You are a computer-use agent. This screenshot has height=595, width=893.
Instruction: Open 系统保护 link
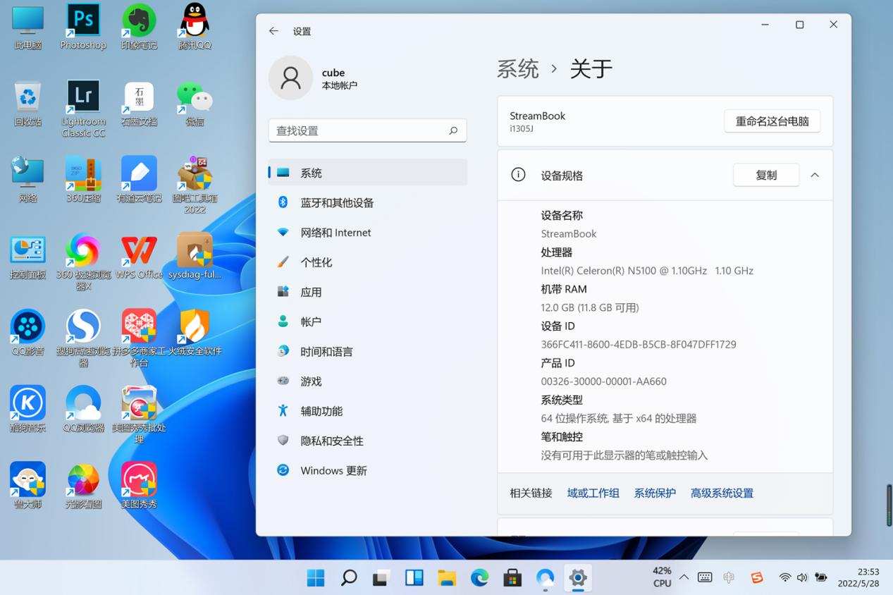point(655,493)
